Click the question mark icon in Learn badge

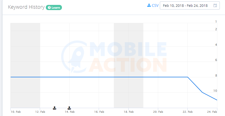coord(49,7)
